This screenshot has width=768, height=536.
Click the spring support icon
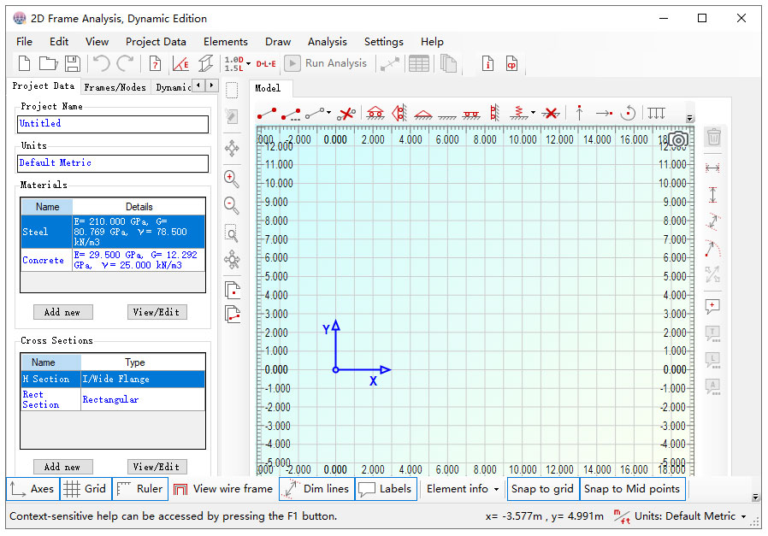518,114
